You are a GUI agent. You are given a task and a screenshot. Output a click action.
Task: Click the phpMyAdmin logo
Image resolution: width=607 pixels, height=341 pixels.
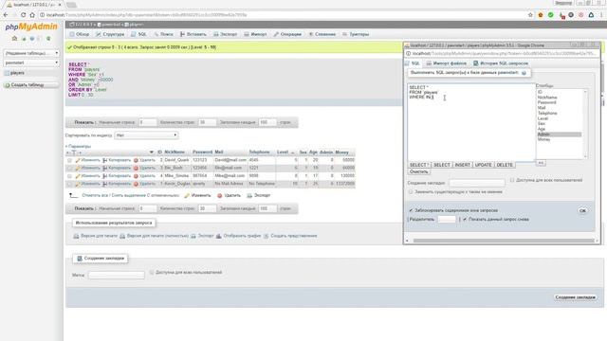tap(31, 27)
